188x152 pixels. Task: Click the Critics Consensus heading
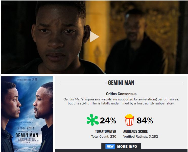pos(121,94)
